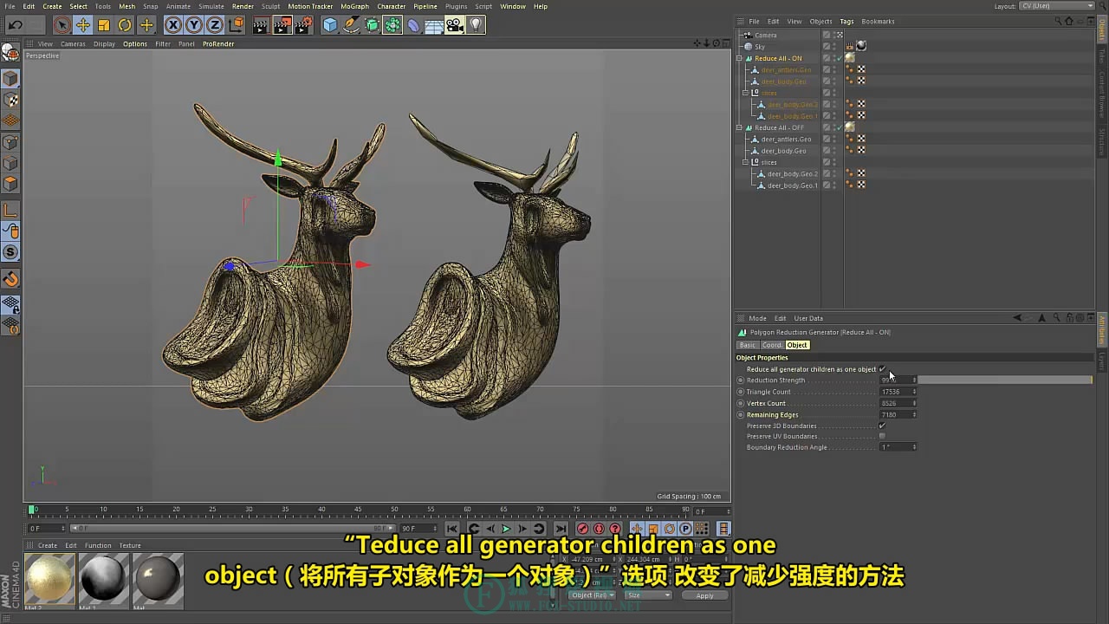Image resolution: width=1109 pixels, height=624 pixels.
Task: Uncheck Reduce all generator children as one object
Action: point(882,369)
